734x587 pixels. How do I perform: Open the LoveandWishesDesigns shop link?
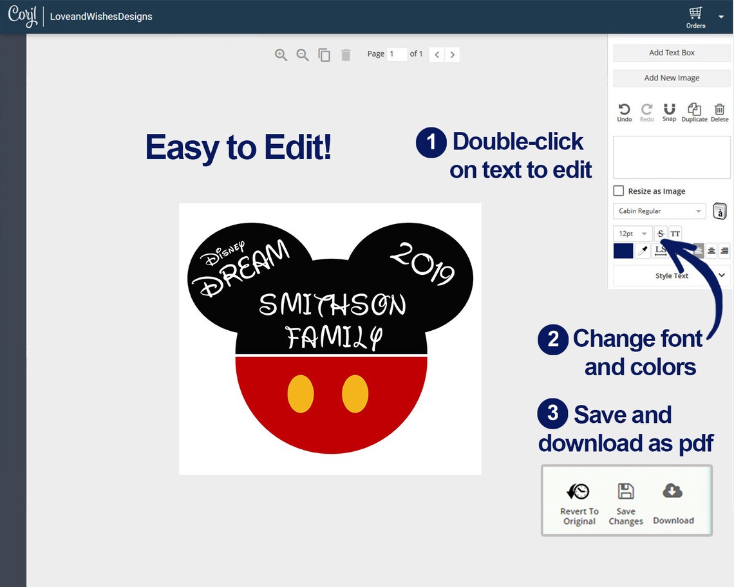click(101, 16)
